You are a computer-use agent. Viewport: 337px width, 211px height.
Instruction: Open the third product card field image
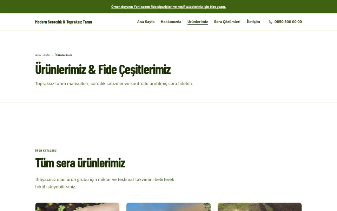(x=260, y=207)
